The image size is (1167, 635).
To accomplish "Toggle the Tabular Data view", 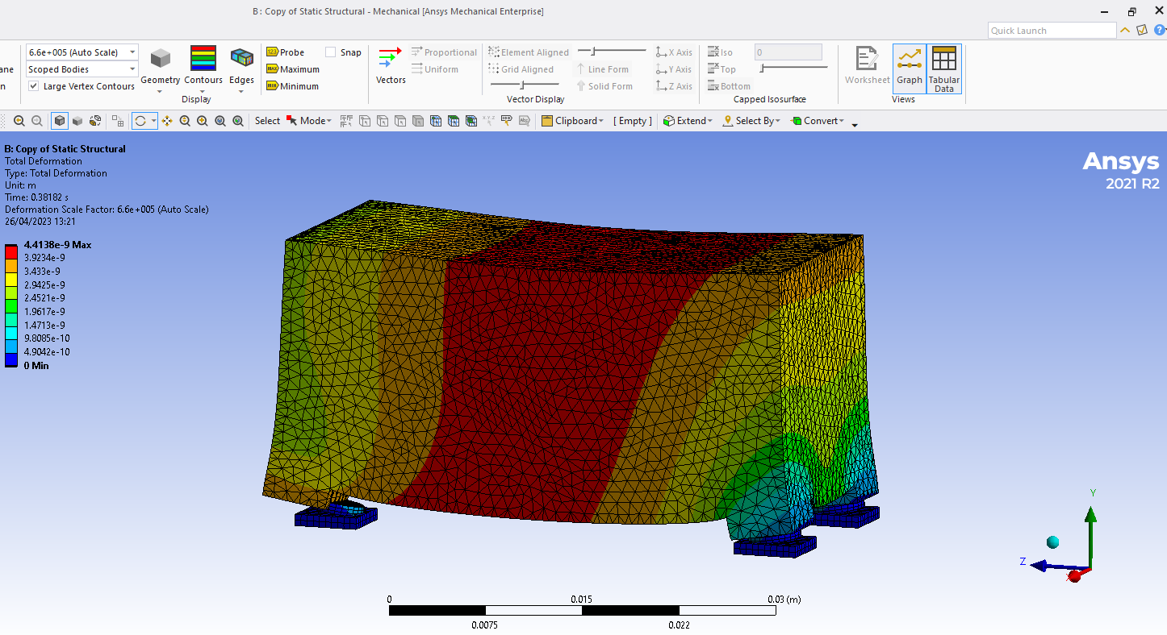I will 943,68.
